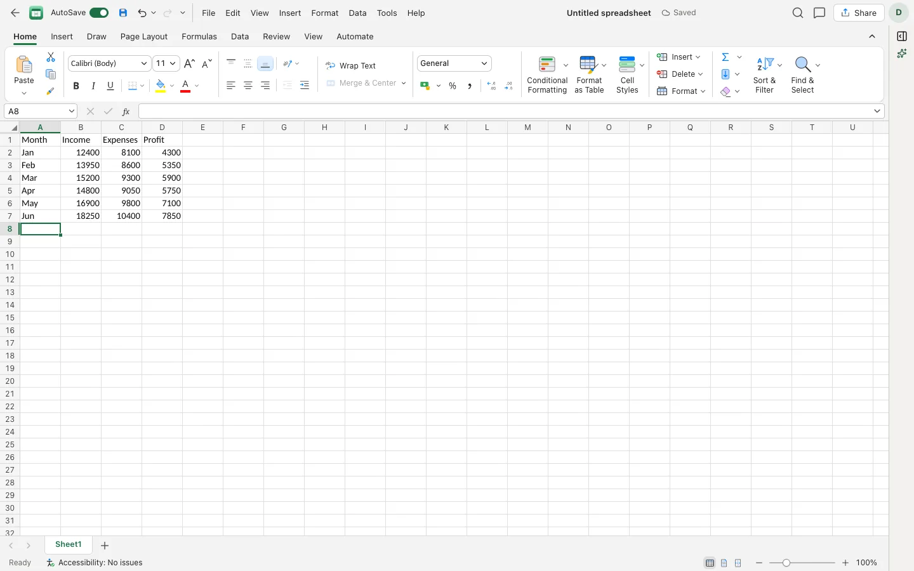Viewport: 914px width, 571px height.
Task: Apply comma style number format
Action: (x=470, y=86)
